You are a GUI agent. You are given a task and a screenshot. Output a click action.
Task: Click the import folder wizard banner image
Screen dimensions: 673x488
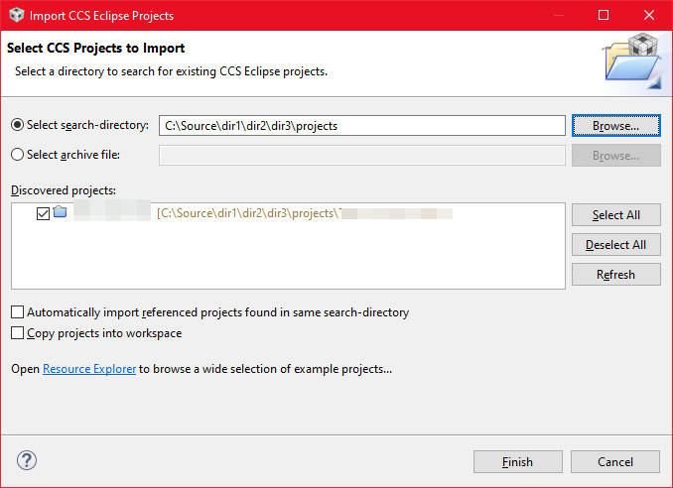pyautogui.click(x=631, y=61)
